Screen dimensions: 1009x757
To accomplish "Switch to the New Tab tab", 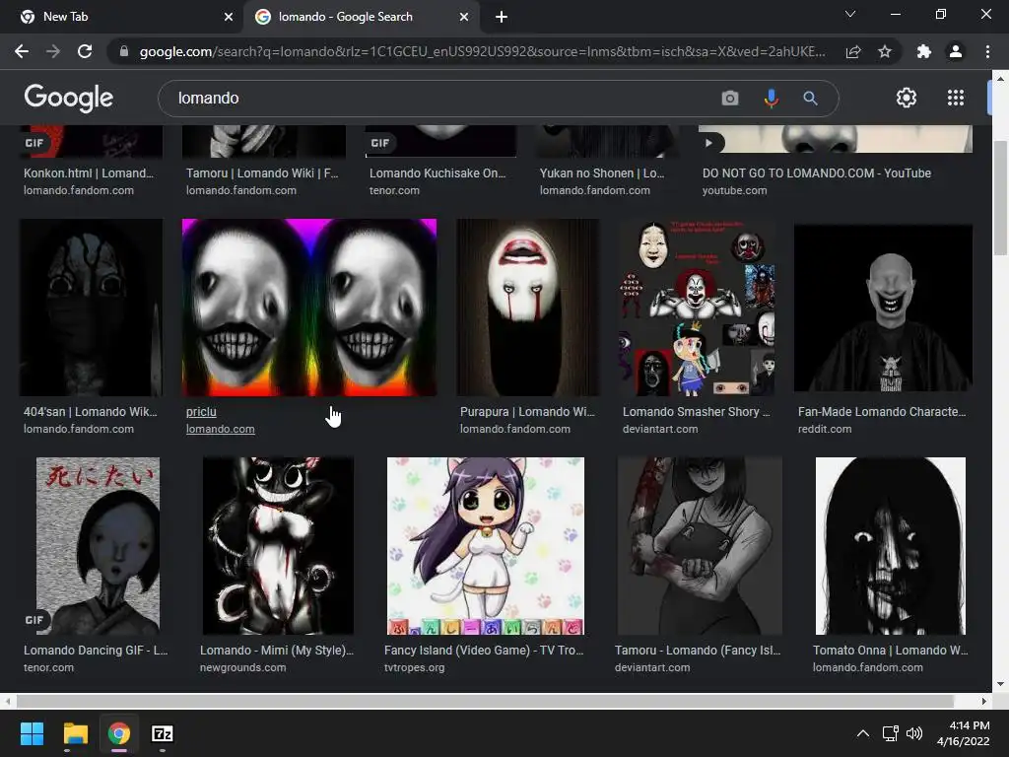I will [122, 17].
